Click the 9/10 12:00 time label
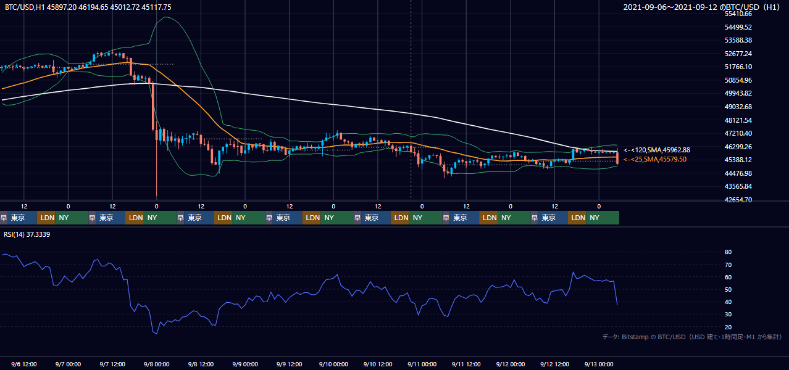Viewport: 789px width, 370px height. click(378, 364)
